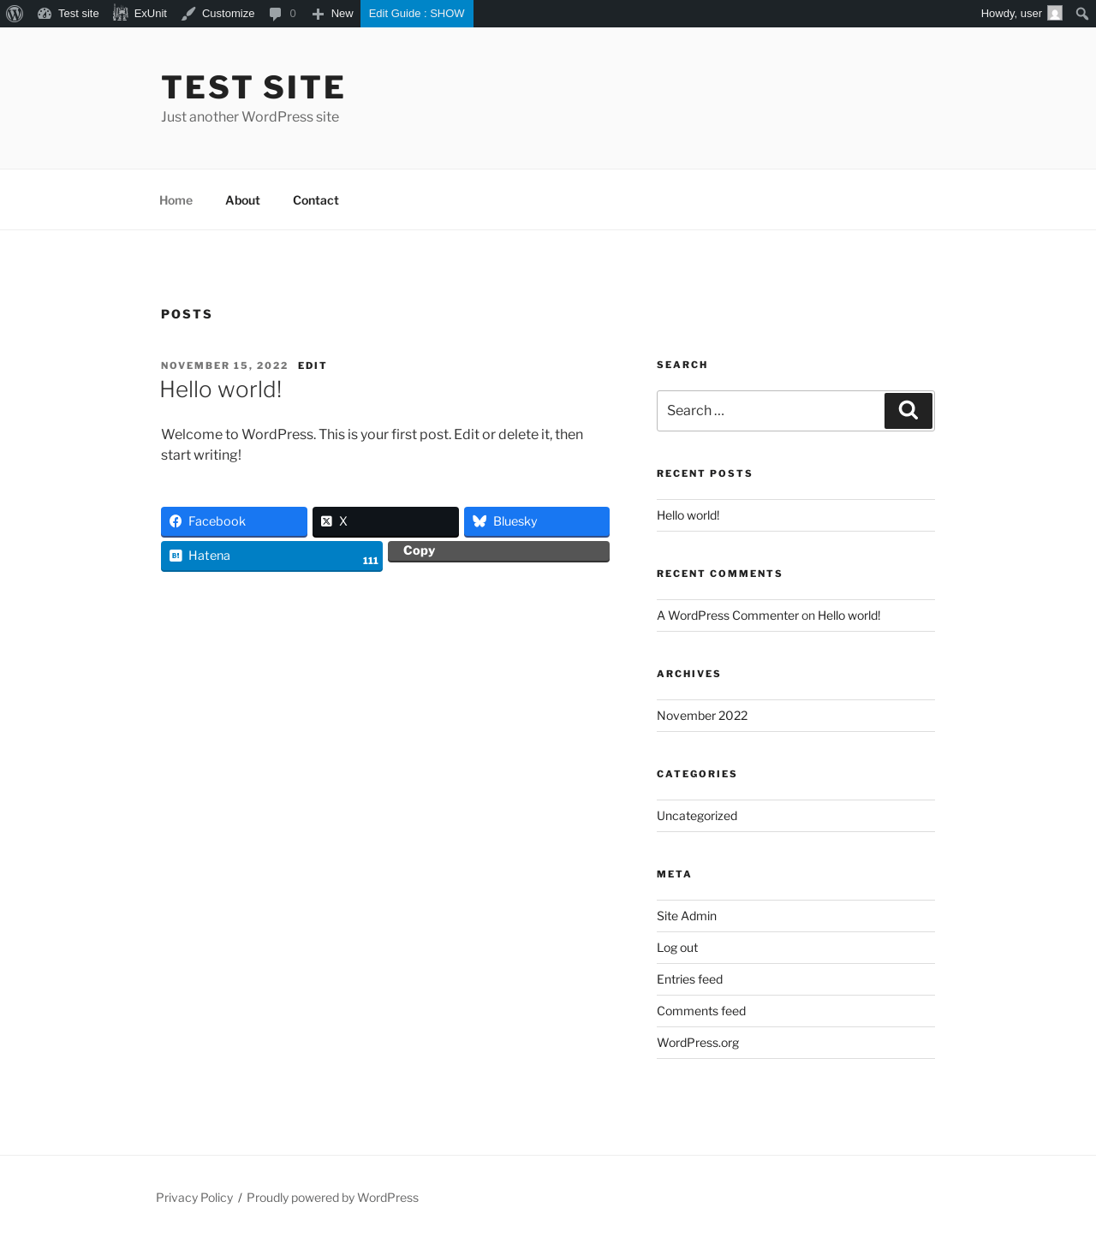Toggle Edit Guide : SHOW button
Screen dimensions: 1096x1237
[x=416, y=14]
